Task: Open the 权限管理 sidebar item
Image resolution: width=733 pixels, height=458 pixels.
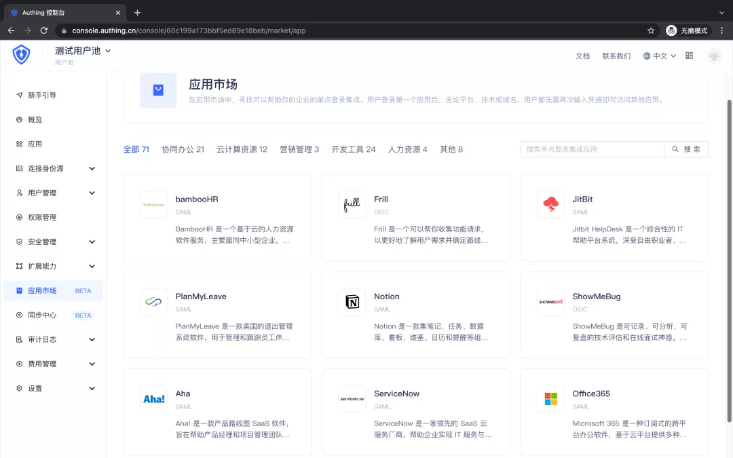Action: coord(54,217)
